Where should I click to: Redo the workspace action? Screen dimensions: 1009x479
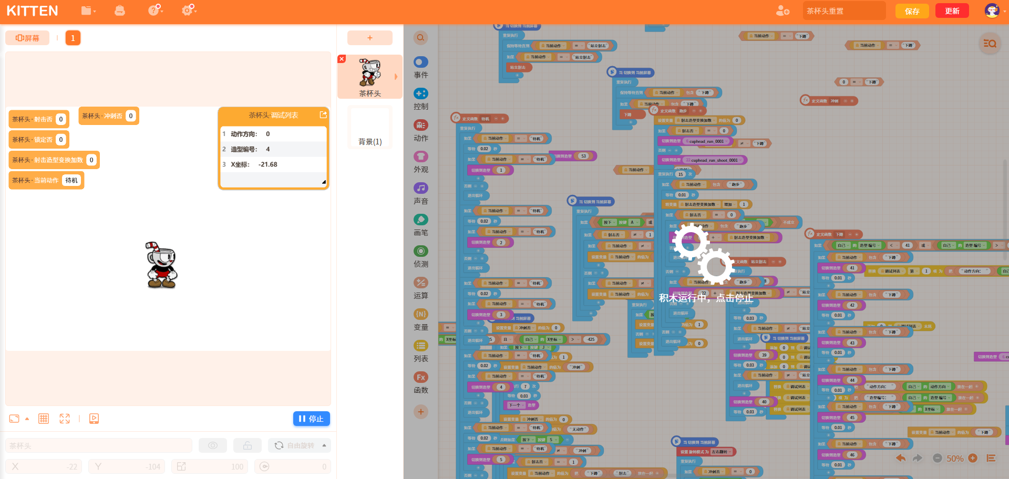918,458
